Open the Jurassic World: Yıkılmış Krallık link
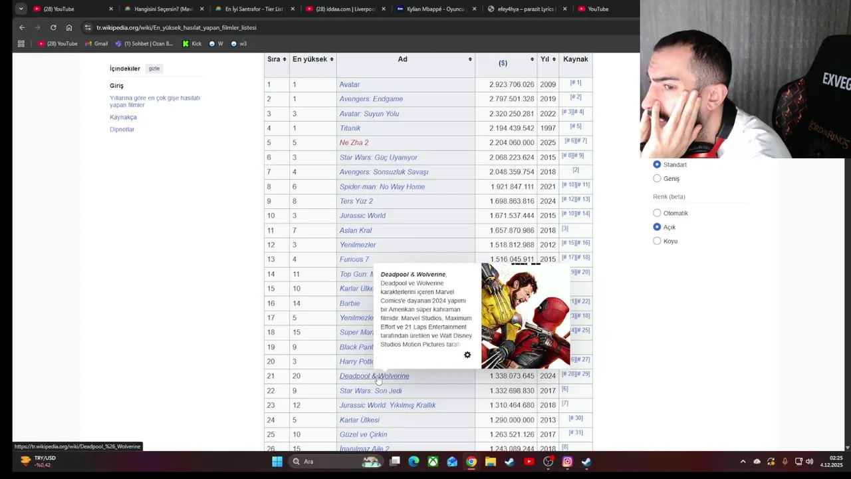This screenshot has height=479, width=851. click(388, 405)
